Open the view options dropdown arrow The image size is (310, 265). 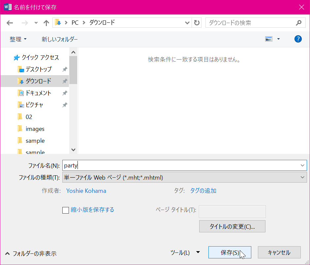[278, 39]
